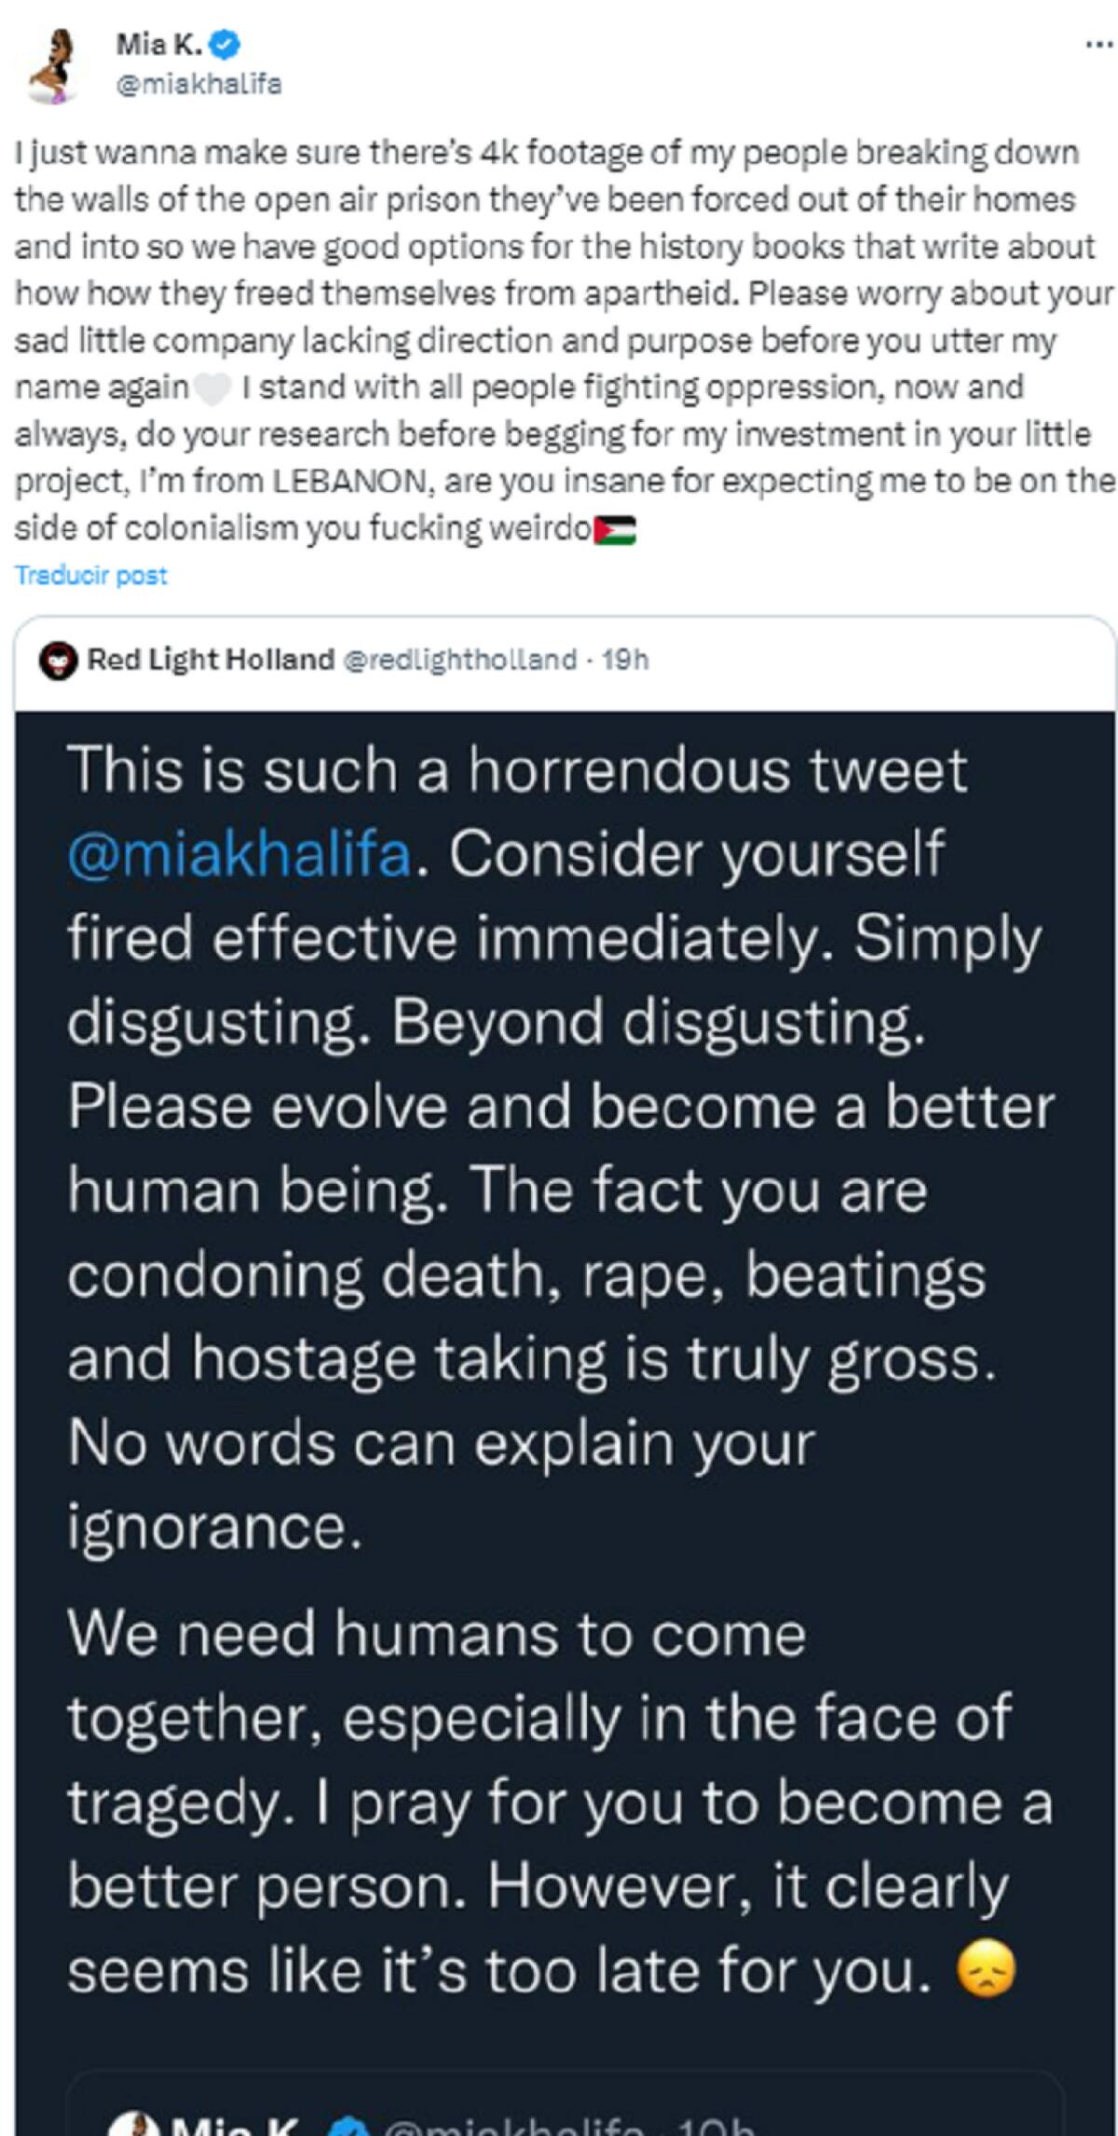Click the @redlightholland handle
This screenshot has width=1118, height=2136.
pos(460,660)
